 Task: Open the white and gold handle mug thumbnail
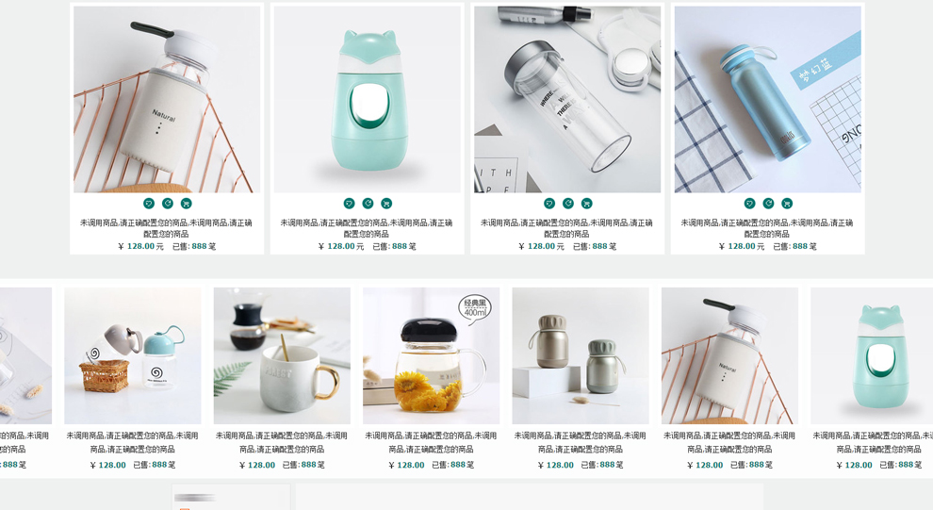coord(282,356)
